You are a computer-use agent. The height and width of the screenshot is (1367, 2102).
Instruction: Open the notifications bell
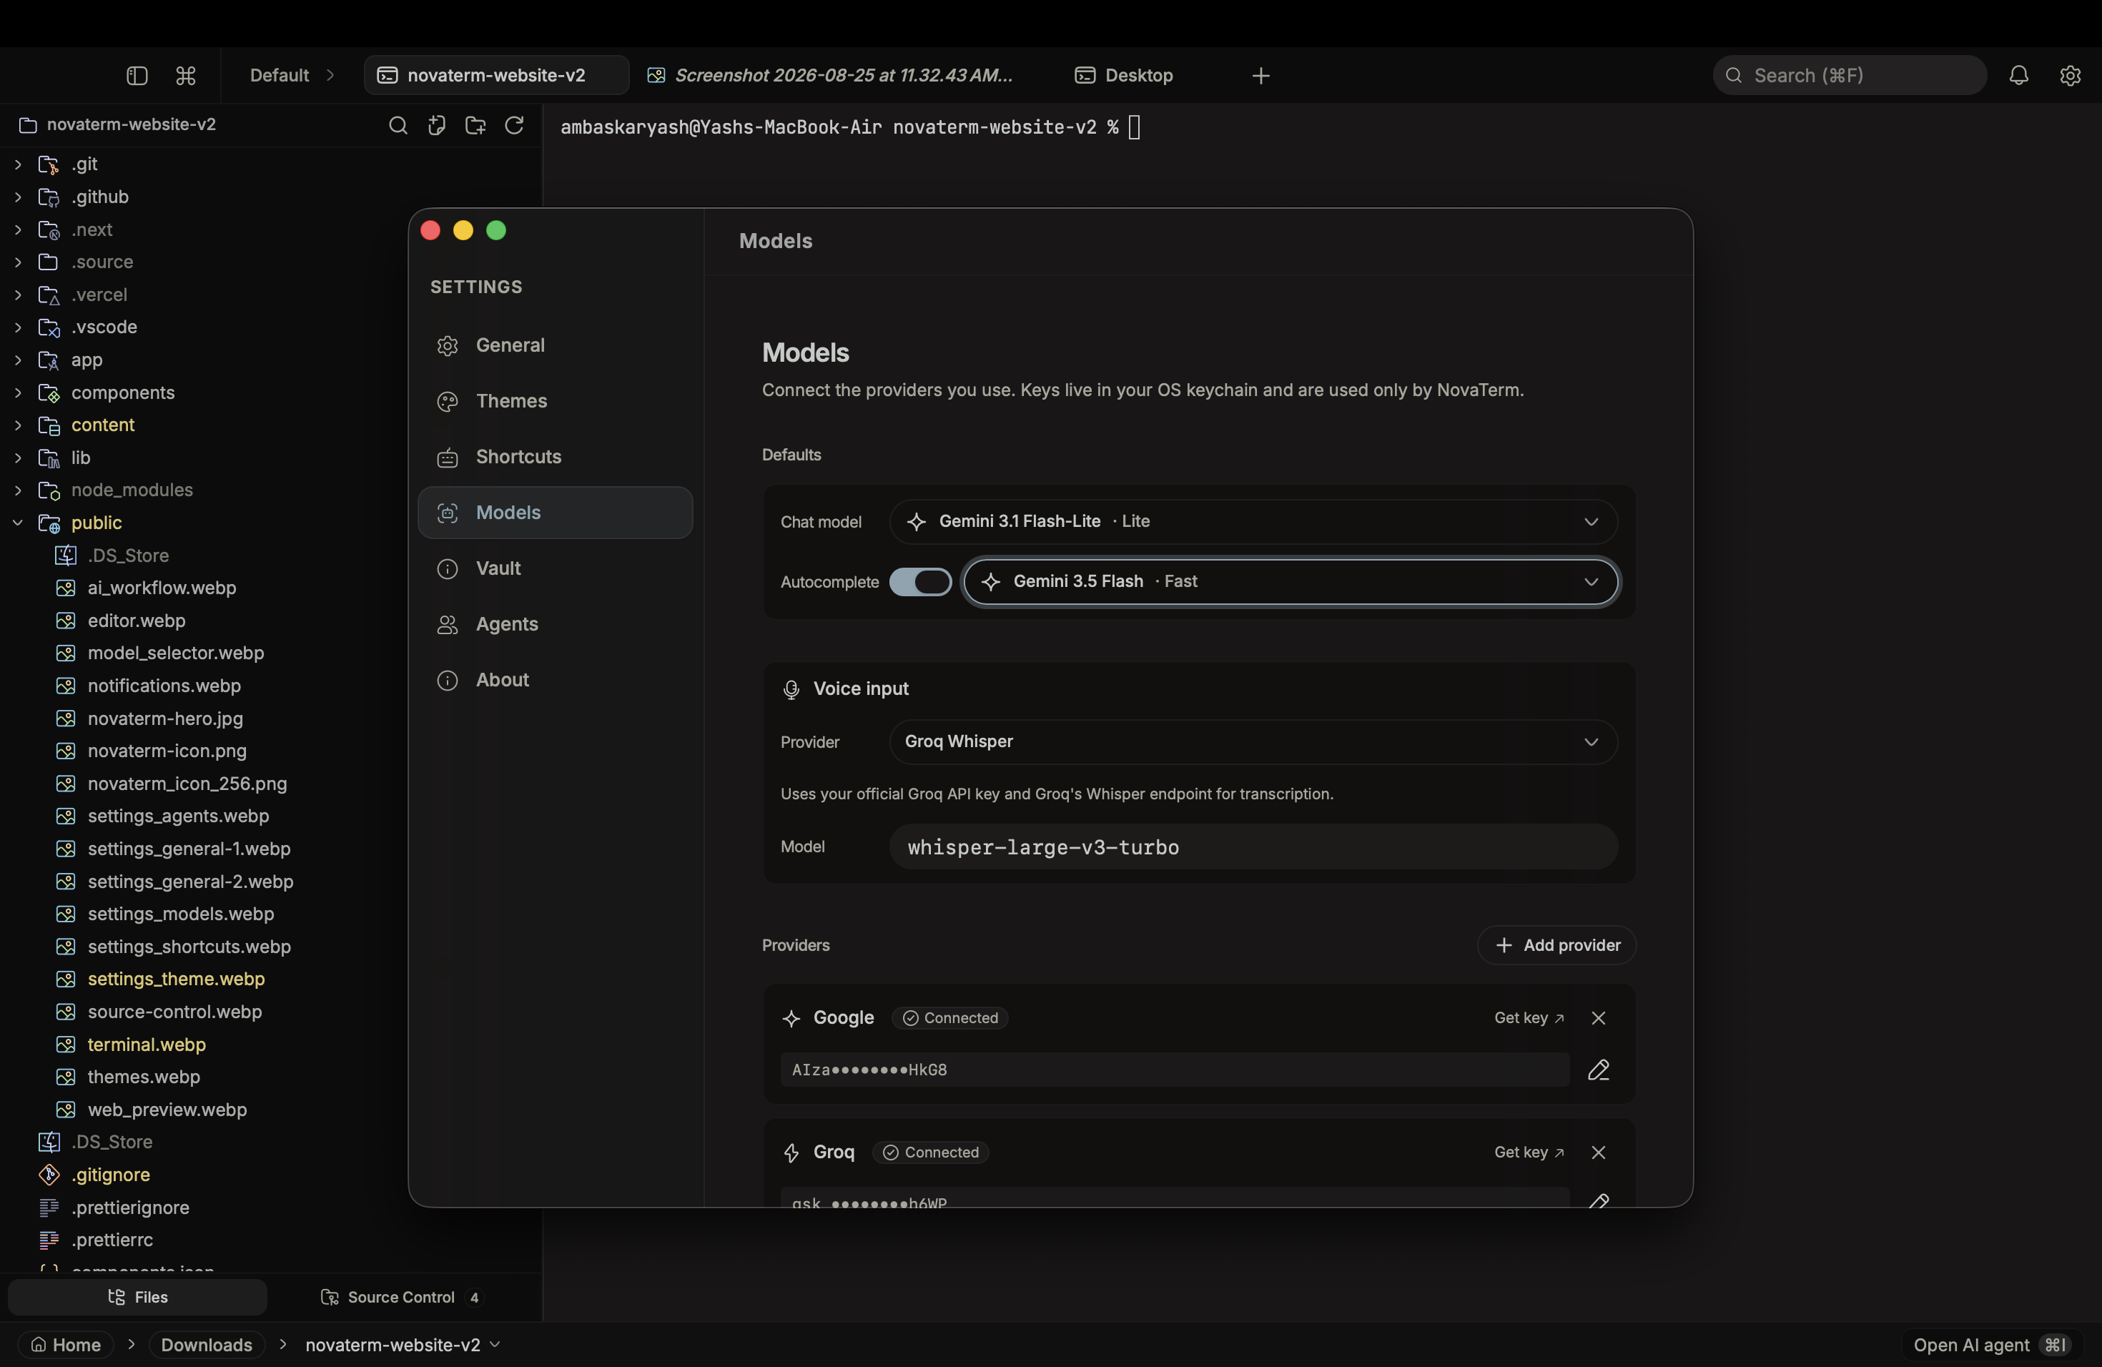[2019, 76]
